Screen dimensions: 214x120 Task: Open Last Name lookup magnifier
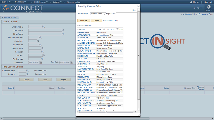click(x=63, y=30)
